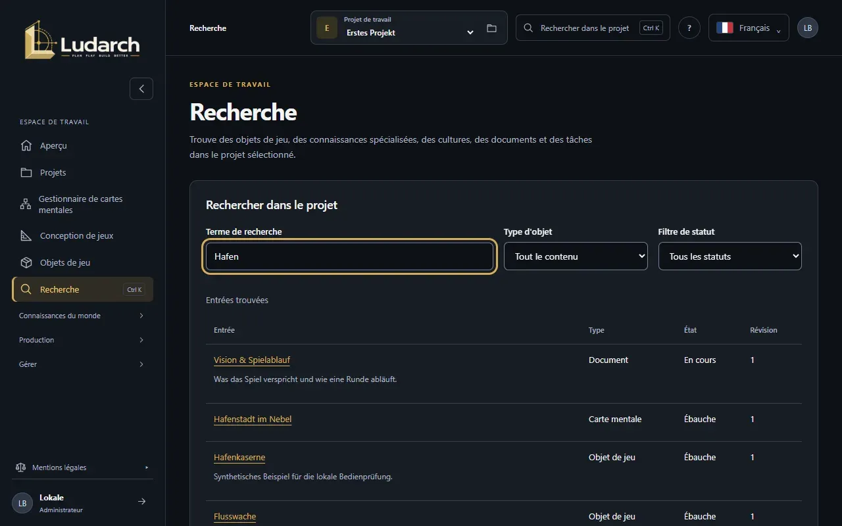The height and width of the screenshot is (526, 842).
Task: Open the Hafenstadt im Nebel entry link
Action: coord(253,419)
